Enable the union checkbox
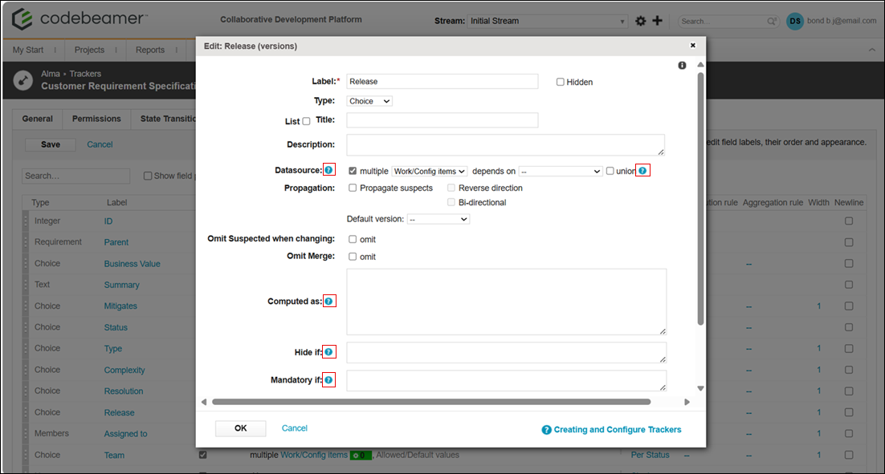Viewport: 885px width, 474px height. tap(610, 171)
